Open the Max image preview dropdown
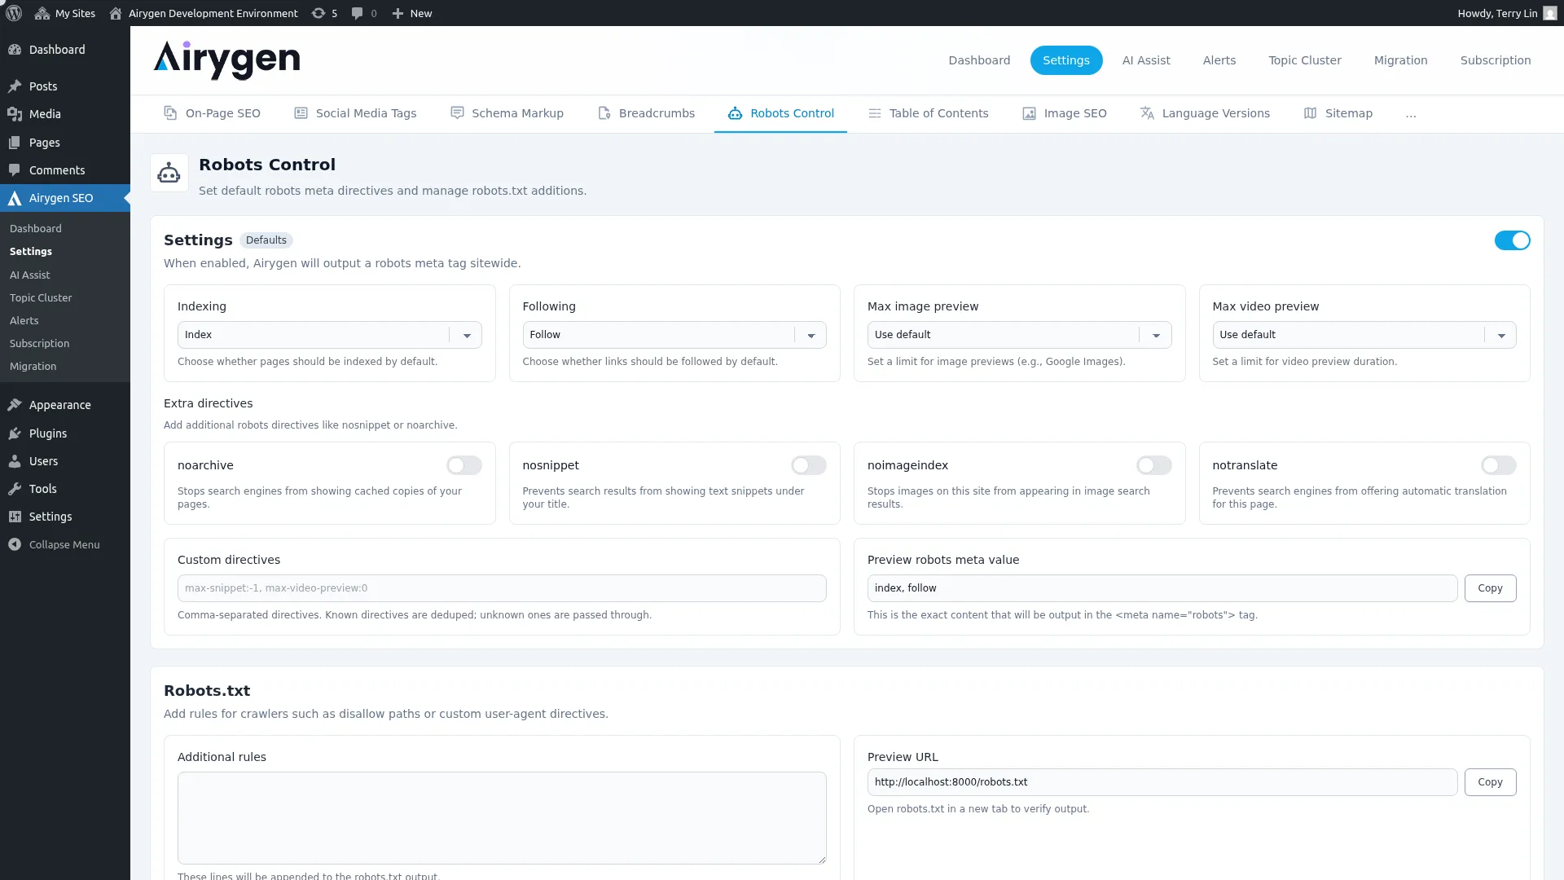 point(1019,335)
